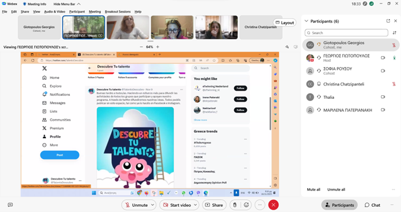The height and width of the screenshot is (212, 401).
Task: Click Follow button for eTwinning Nederland
Action: click(x=240, y=88)
